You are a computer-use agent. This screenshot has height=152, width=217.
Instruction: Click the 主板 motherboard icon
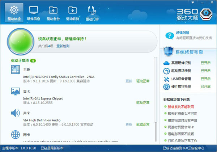(x=15, y=69)
